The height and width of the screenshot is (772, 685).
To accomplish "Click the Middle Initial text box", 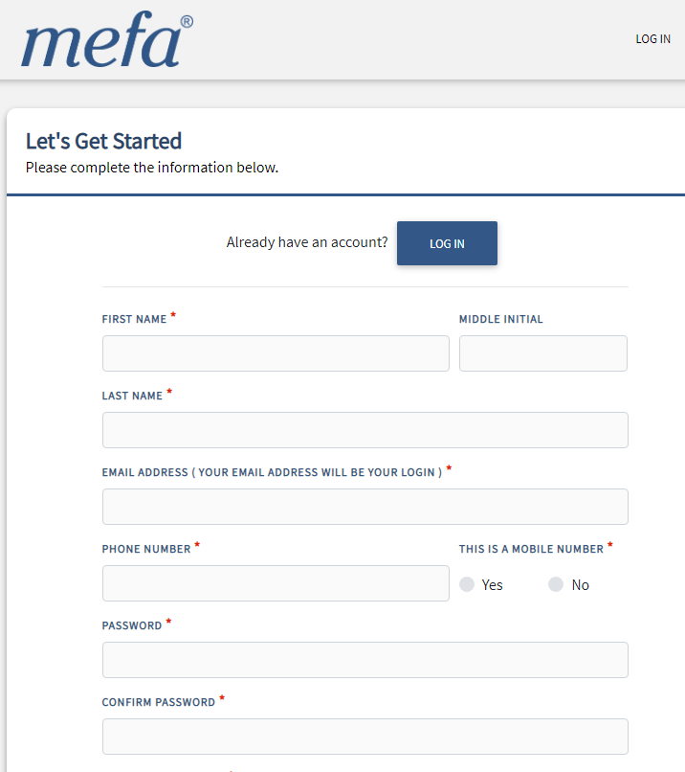I will point(542,353).
